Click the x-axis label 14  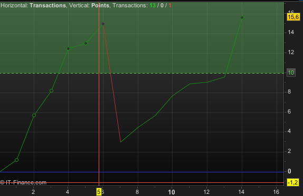[241, 192]
